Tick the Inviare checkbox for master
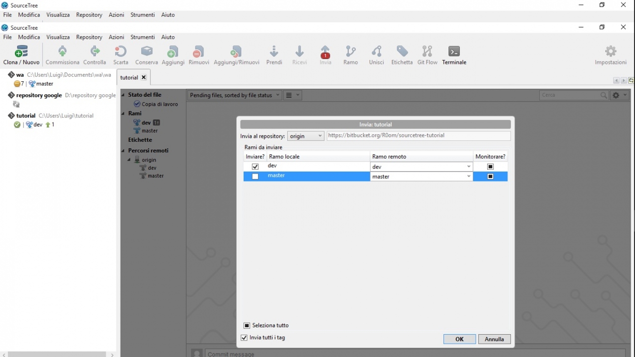 click(255, 177)
